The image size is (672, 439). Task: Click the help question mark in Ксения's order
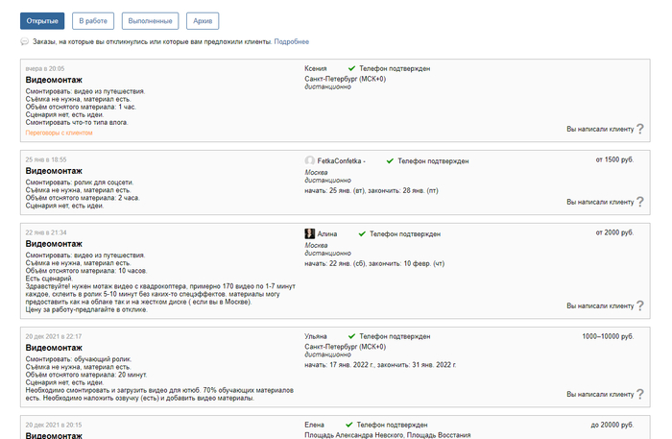tap(640, 129)
